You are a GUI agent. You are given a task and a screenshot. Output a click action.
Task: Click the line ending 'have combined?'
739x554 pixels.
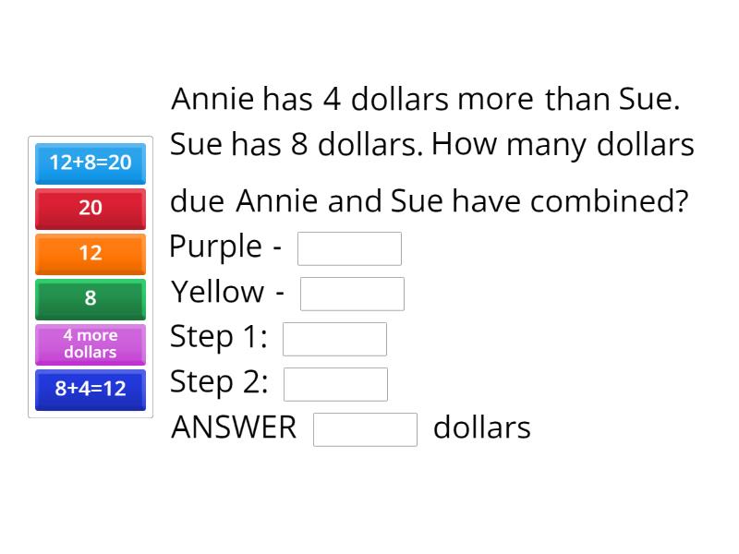pos(429,202)
